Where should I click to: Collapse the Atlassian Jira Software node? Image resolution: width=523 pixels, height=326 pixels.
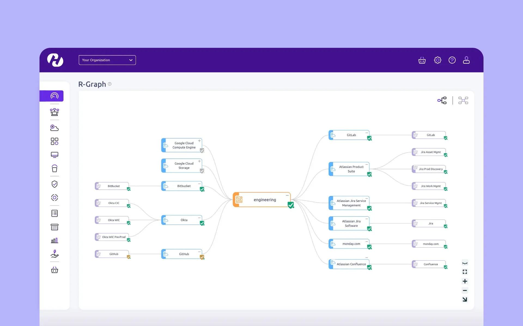pos(367,219)
